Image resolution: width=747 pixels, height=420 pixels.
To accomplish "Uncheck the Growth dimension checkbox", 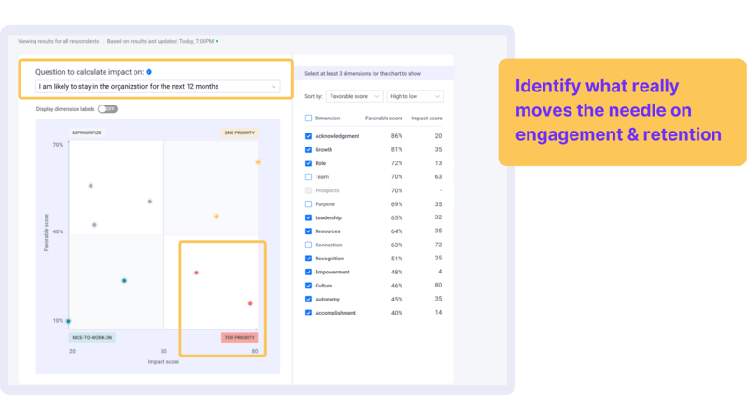I will 308,150.
